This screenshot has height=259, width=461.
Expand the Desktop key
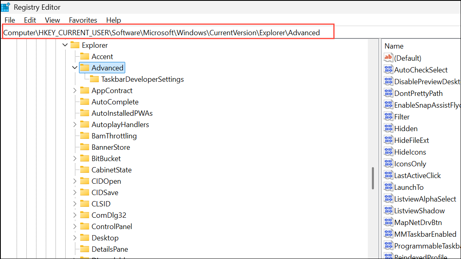pos(75,238)
